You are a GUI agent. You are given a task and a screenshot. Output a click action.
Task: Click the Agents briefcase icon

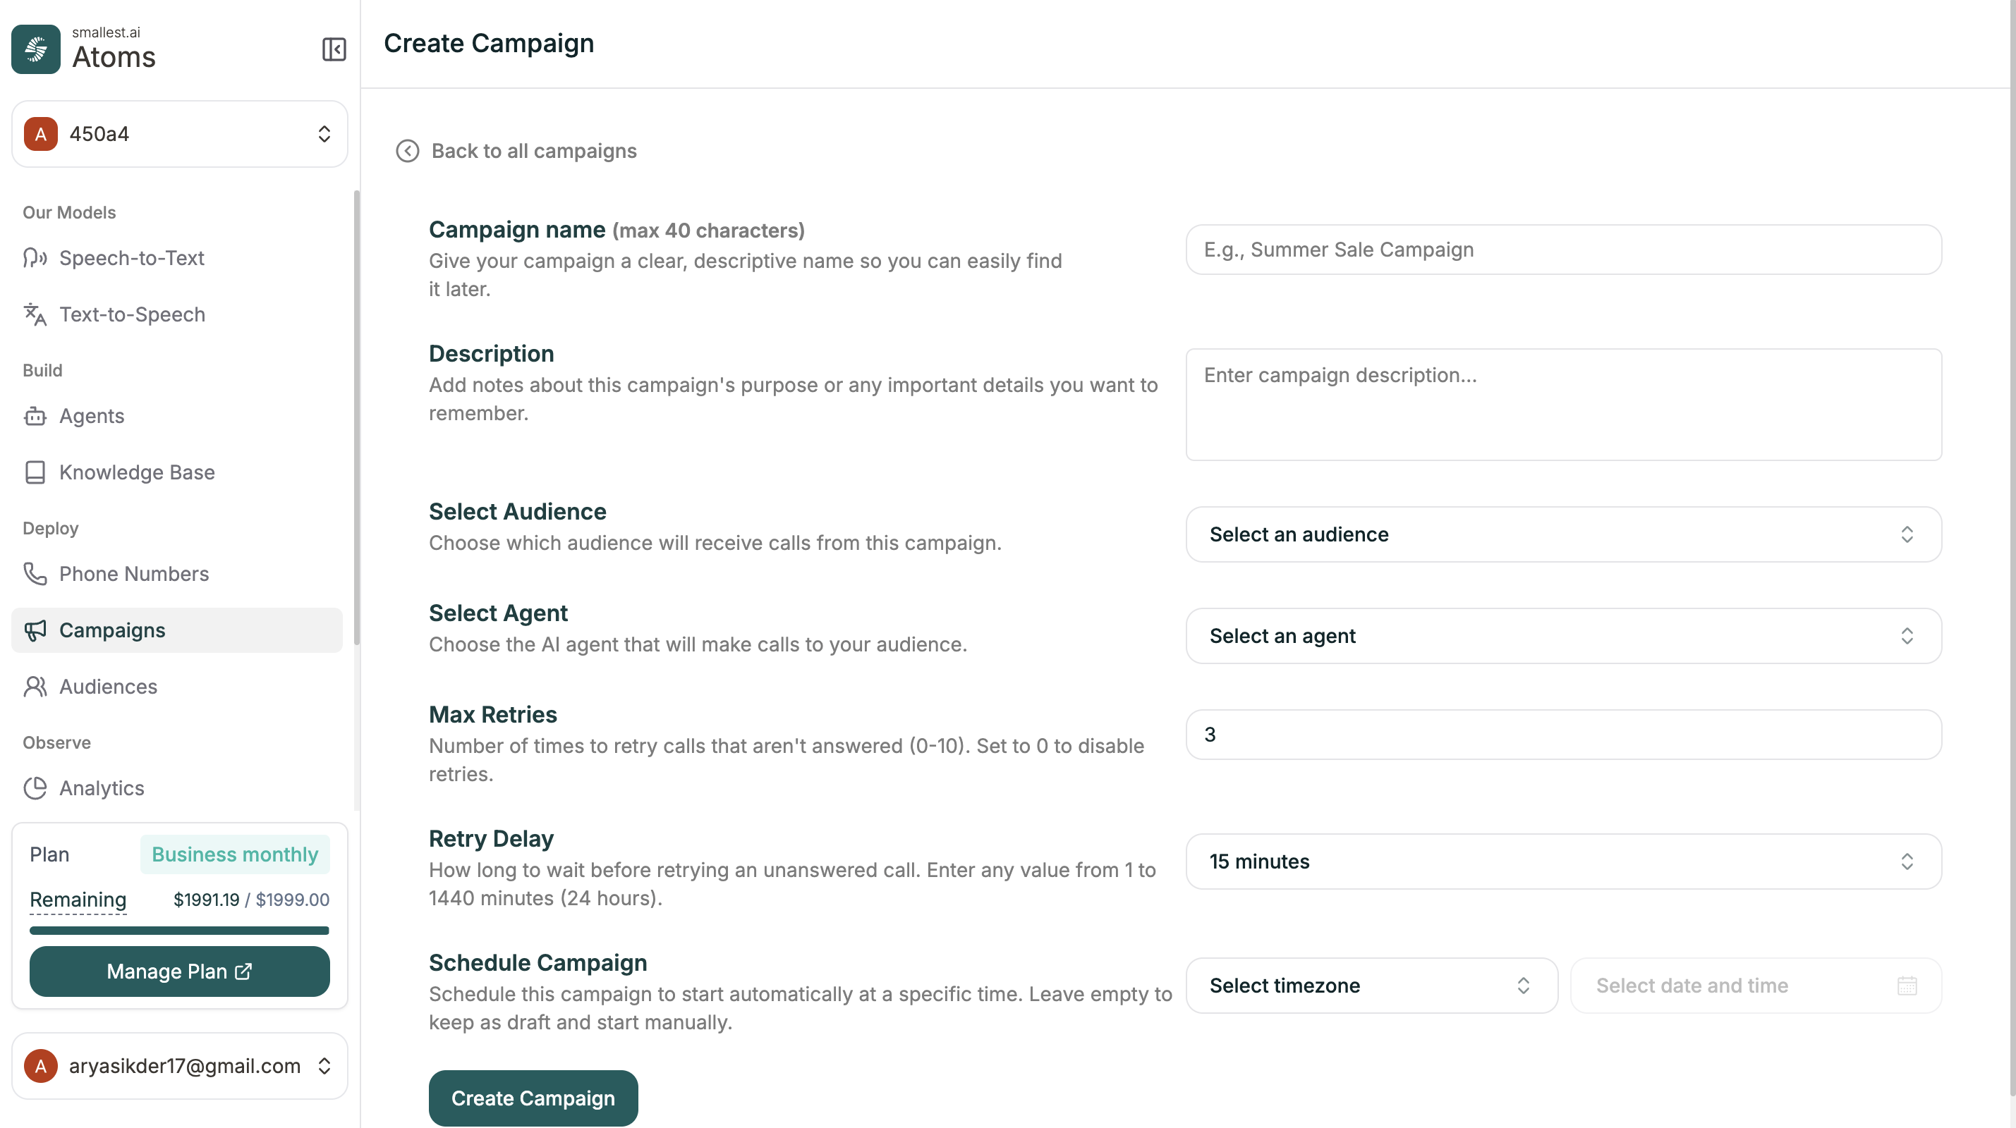click(35, 415)
